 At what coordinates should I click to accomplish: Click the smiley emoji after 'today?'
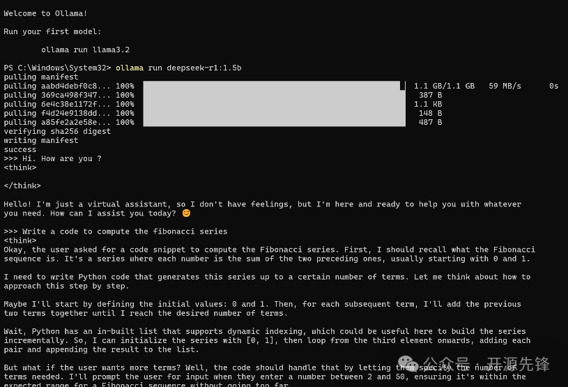point(186,213)
